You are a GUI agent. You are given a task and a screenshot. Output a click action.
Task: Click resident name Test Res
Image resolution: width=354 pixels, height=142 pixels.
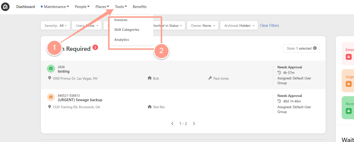[x=159, y=107]
